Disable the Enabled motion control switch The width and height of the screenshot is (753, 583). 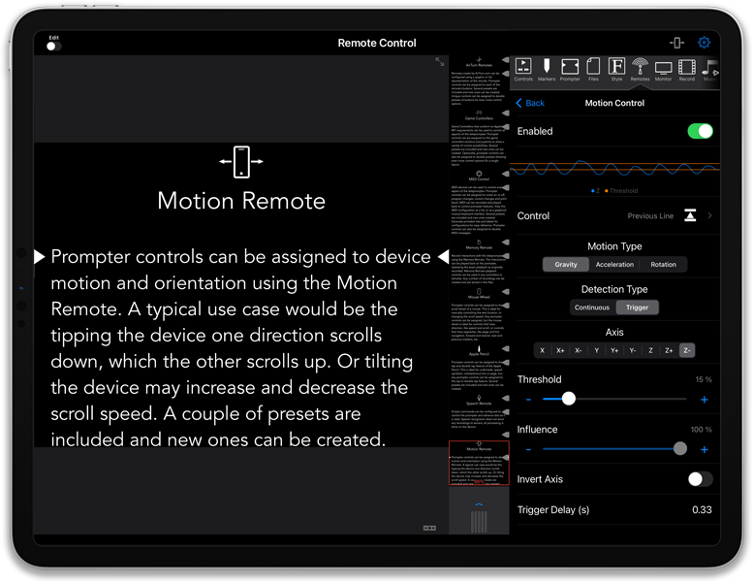700,131
